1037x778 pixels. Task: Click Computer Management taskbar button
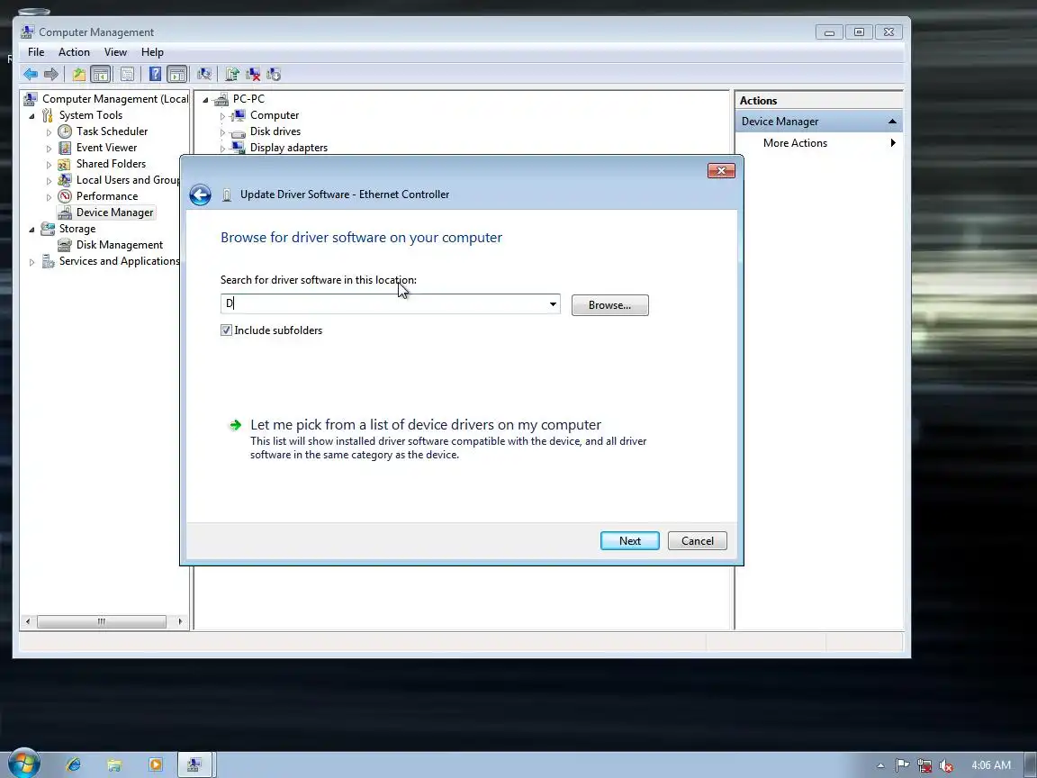(194, 764)
